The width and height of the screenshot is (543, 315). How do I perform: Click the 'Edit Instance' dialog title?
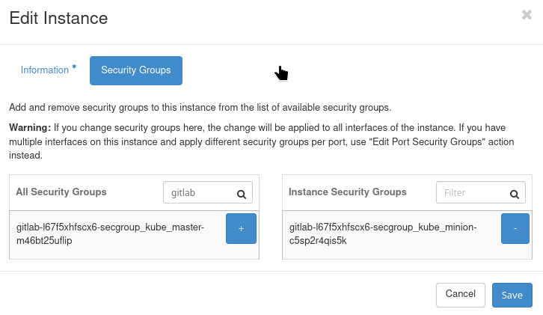pos(58,18)
